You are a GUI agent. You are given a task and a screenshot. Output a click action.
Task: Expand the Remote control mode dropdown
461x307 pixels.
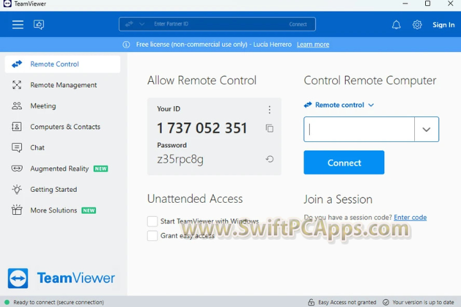(x=339, y=105)
